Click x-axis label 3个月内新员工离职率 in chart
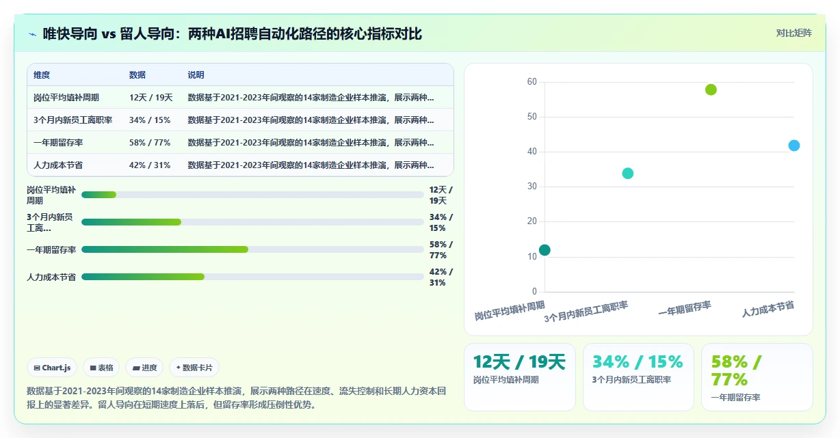The width and height of the screenshot is (840, 438). [586, 311]
